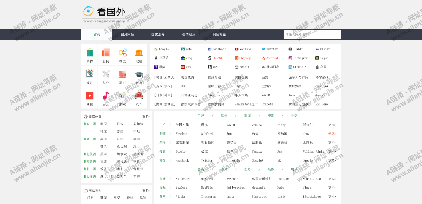422x204 pixels.
Task: Click the 看国外 site logo
Action: [x=104, y=14]
